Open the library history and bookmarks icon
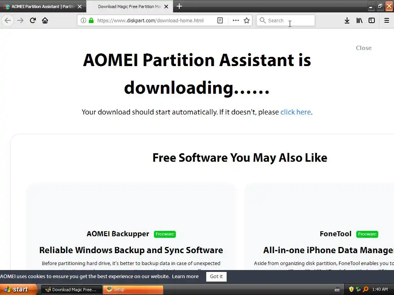This screenshot has width=394, height=295. [x=359, y=21]
